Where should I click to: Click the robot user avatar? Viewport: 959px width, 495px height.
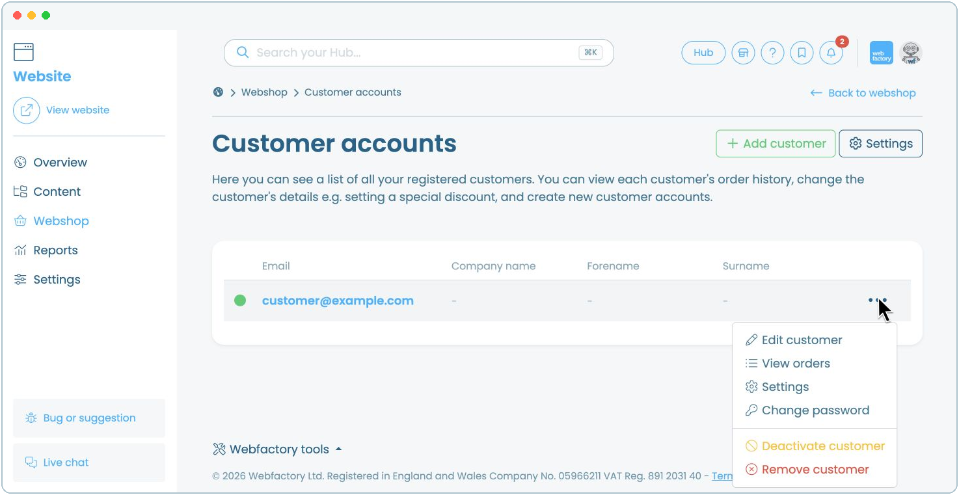point(911,53)
